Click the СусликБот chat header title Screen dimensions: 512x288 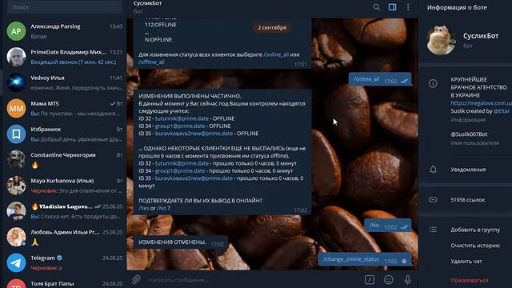click(x=147, y=3)
